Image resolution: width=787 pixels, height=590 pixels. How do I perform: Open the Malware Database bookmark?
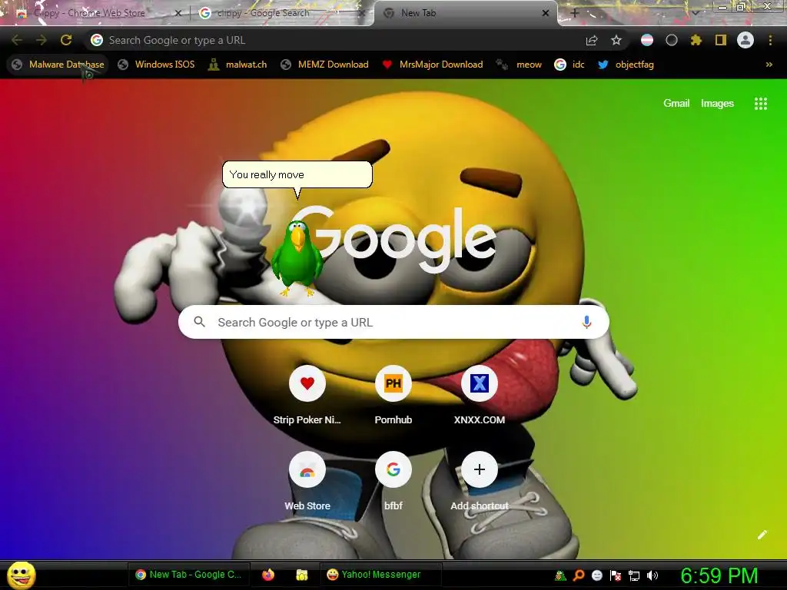coord(58,65)
